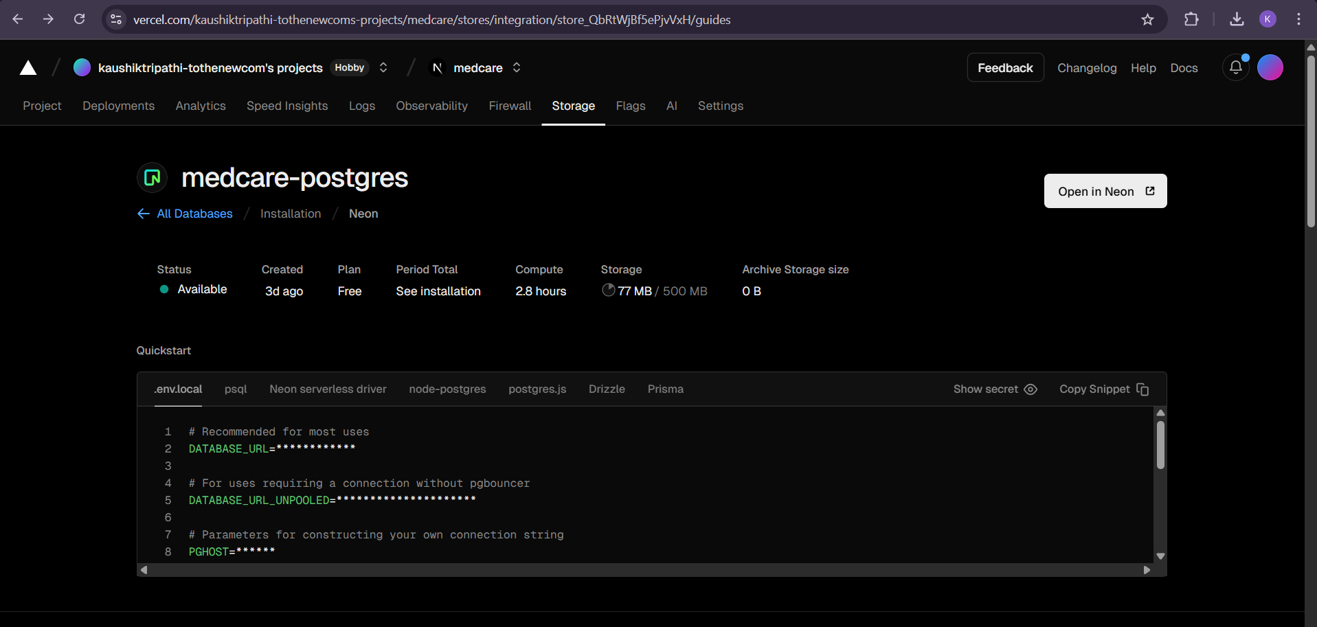Open the Firewall tab
Viewport: 1317px width, 627px height.
coord(510,106)
